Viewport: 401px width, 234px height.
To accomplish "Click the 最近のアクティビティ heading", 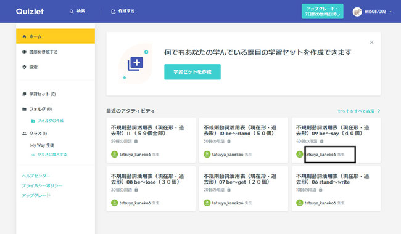I will point(130,111).
